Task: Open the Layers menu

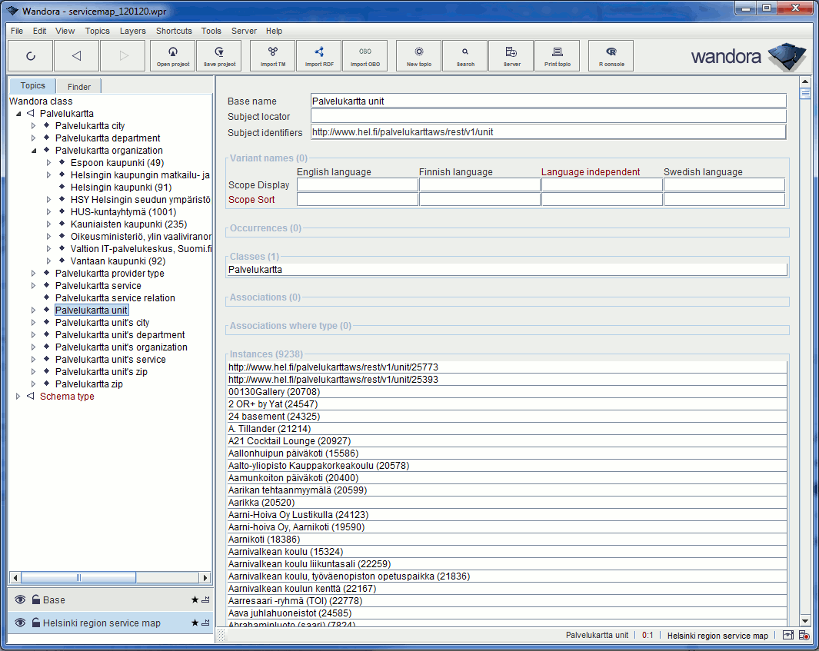Action: point(132,31)
